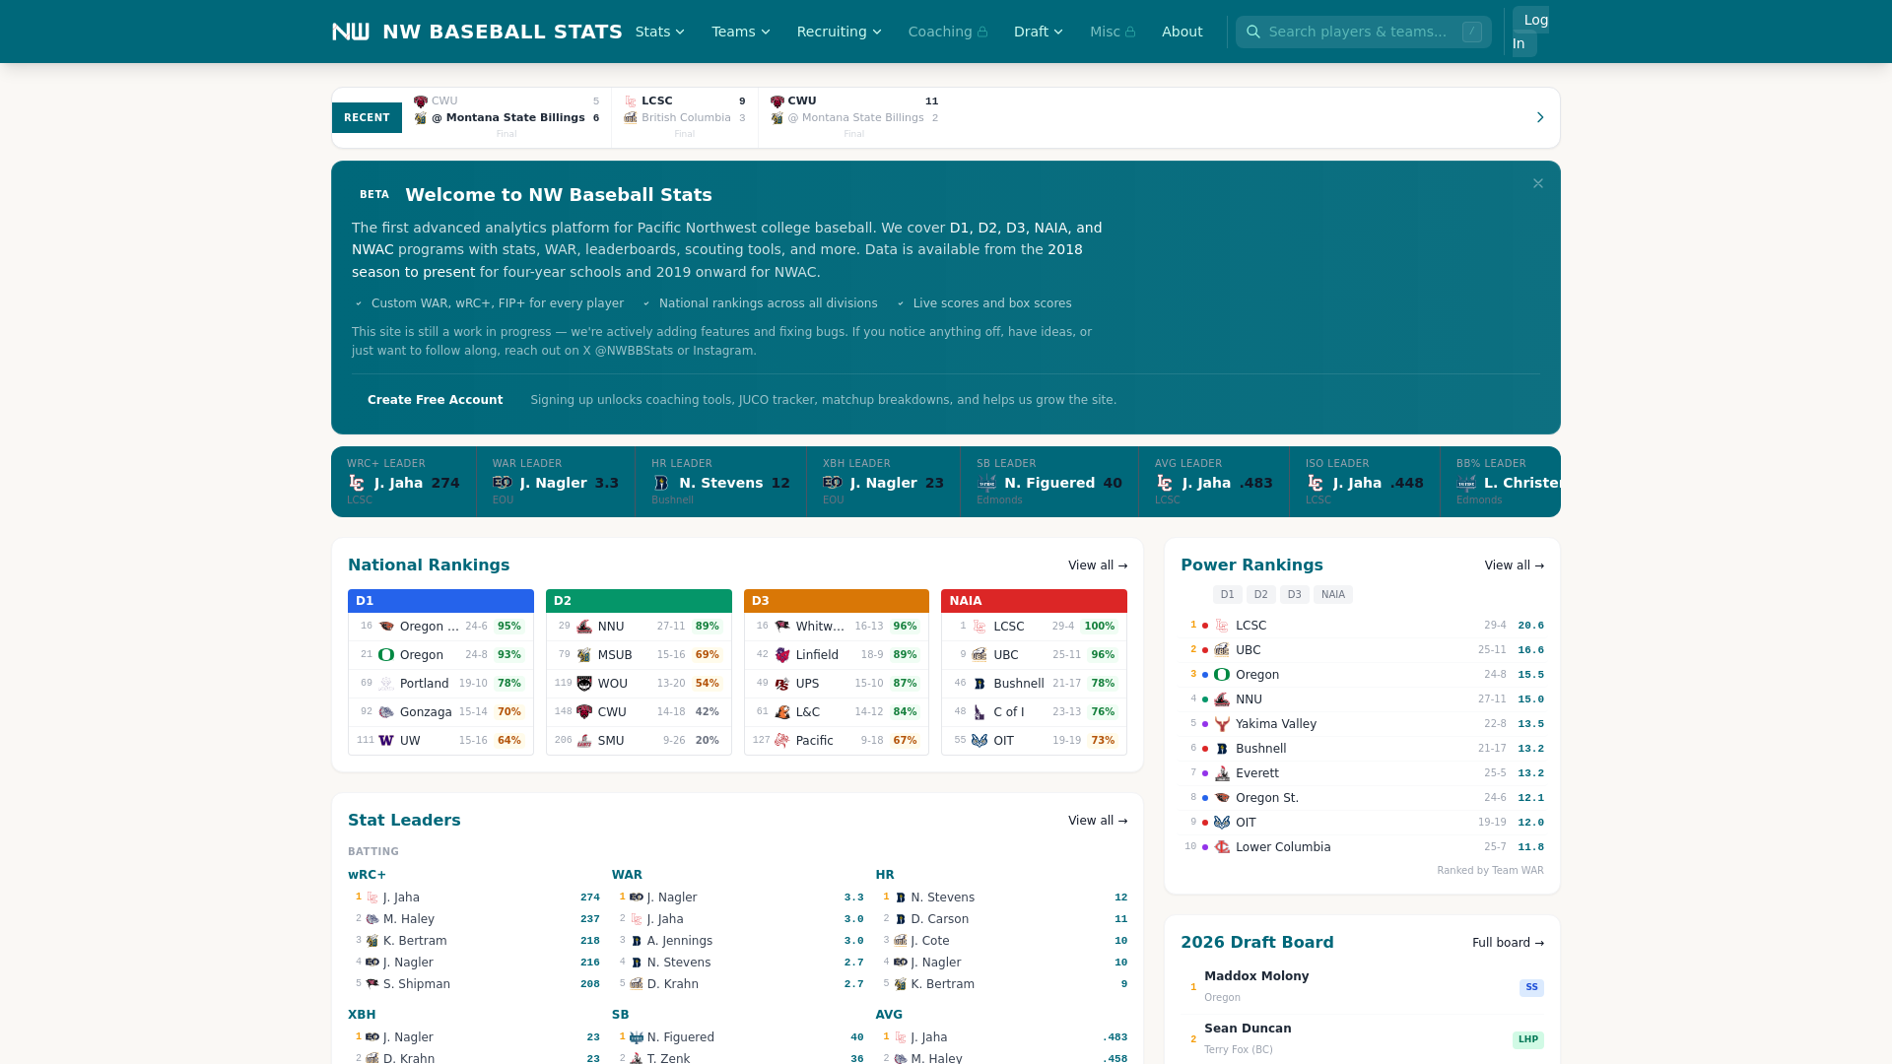This screenshot has width=1892, height=1064.
Task: Advance recent scores with right chevron
Action: coord(1540,117)
